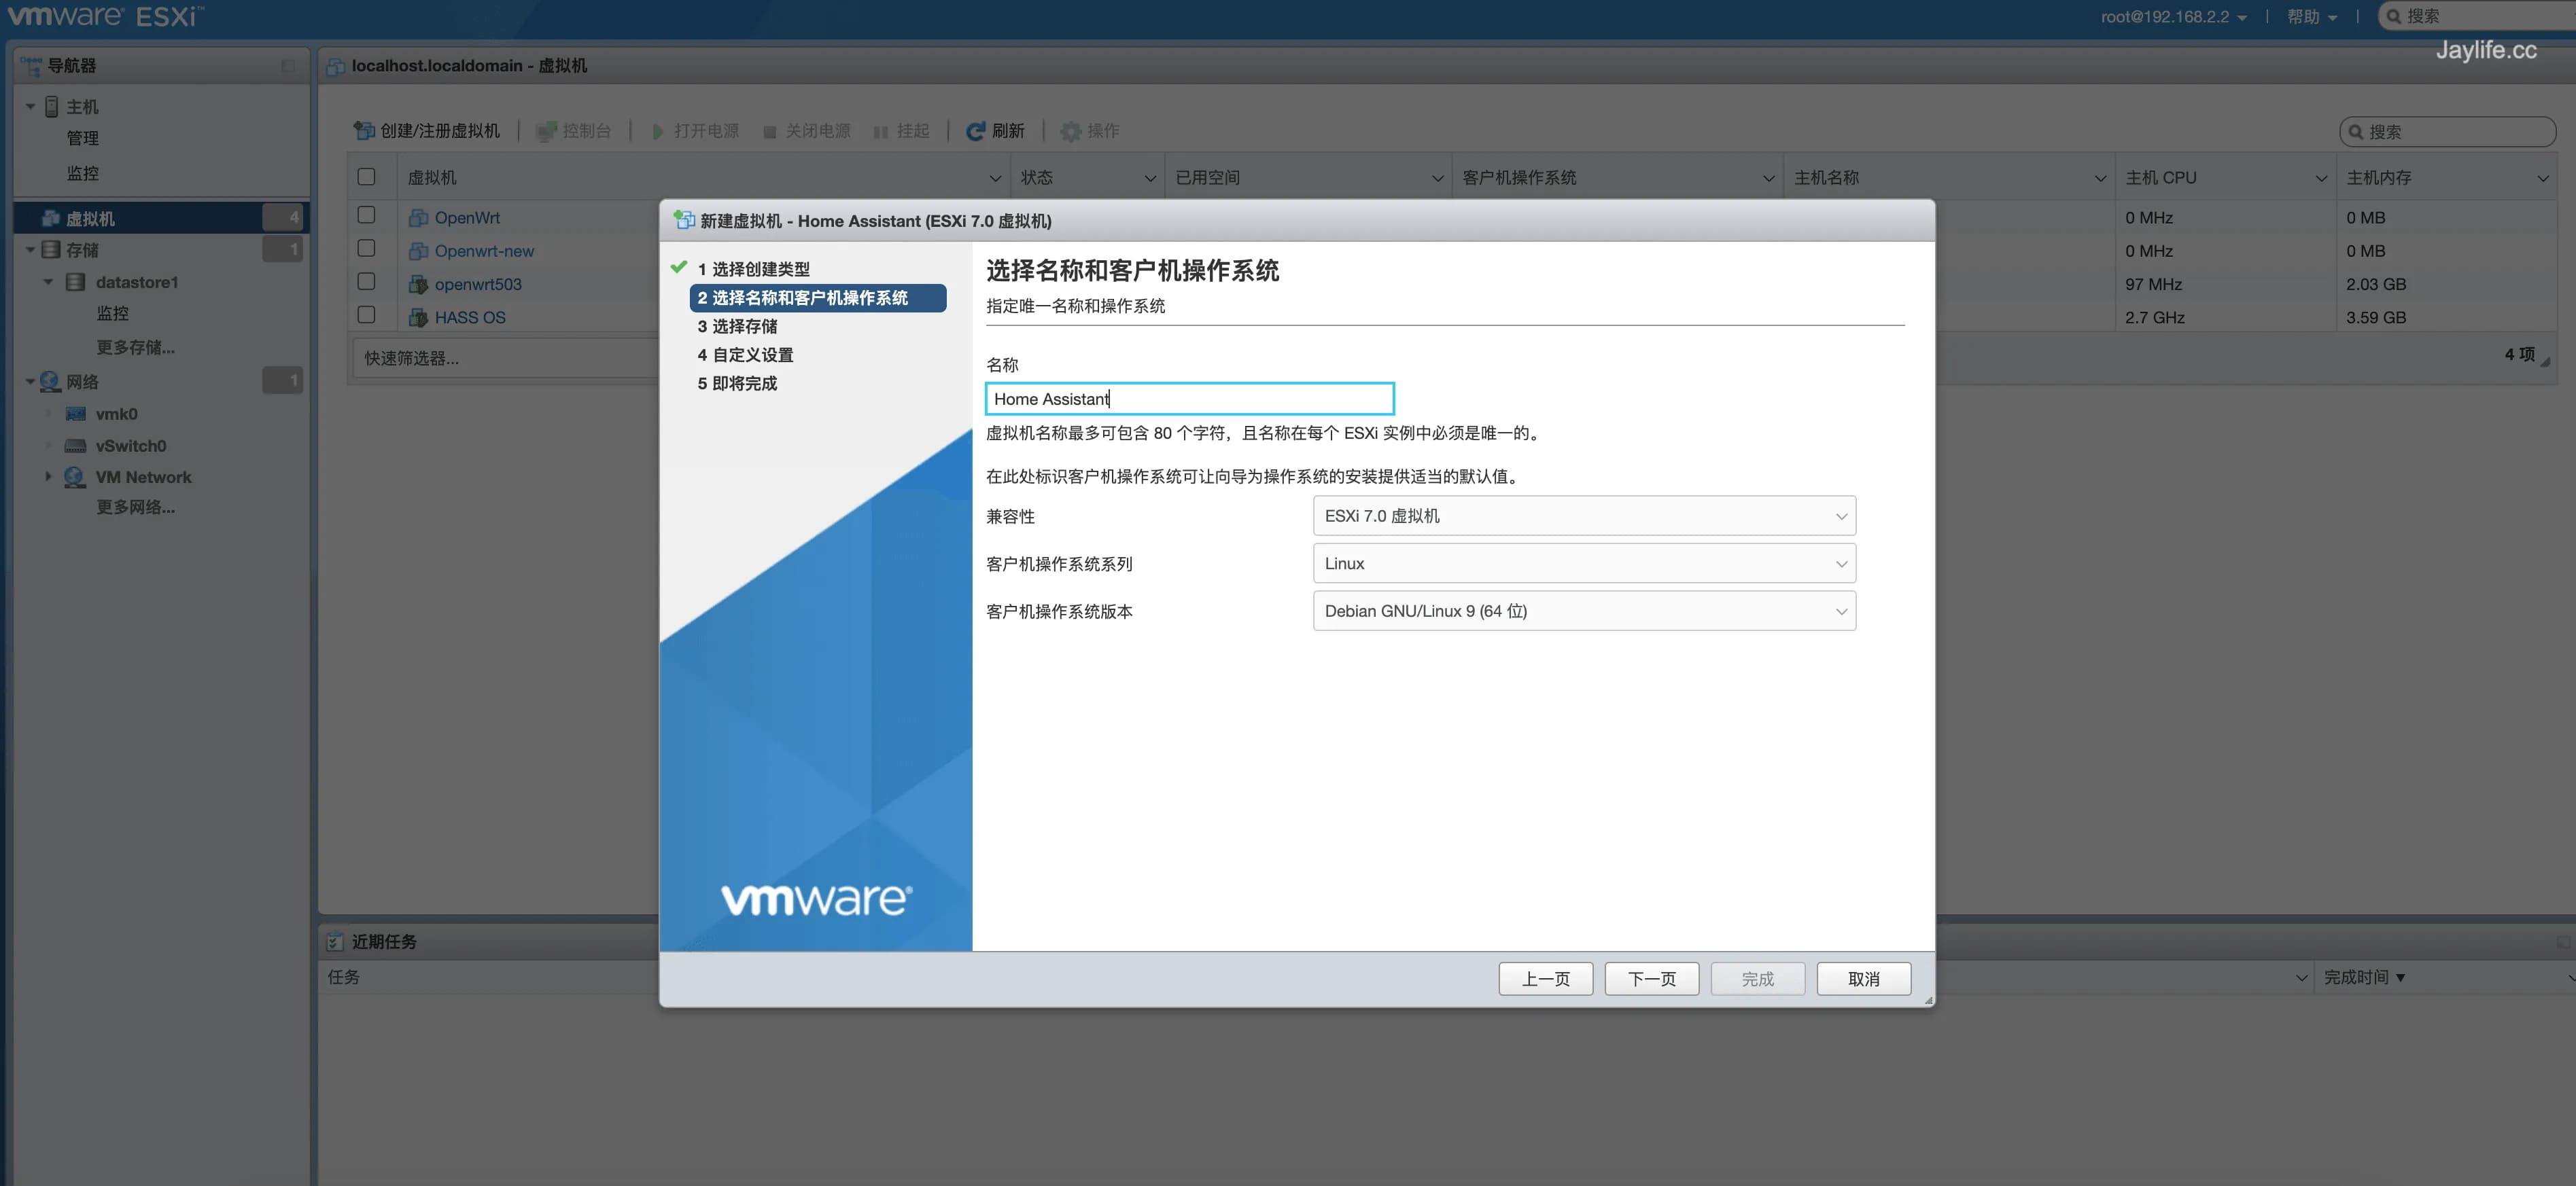Toggle the select-all checkbox in table header

pyautogui.click(x=366, y=177)
